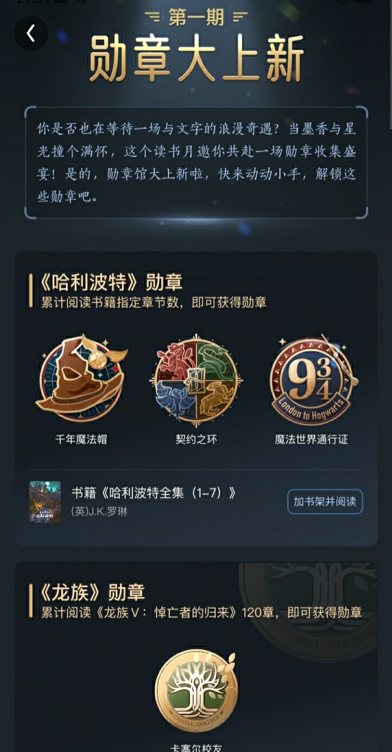The height and width of the screenshot is (752, 392).
Task: View the 魔法世界通行证 platform 9¾ medal
Action: point(312,380)
